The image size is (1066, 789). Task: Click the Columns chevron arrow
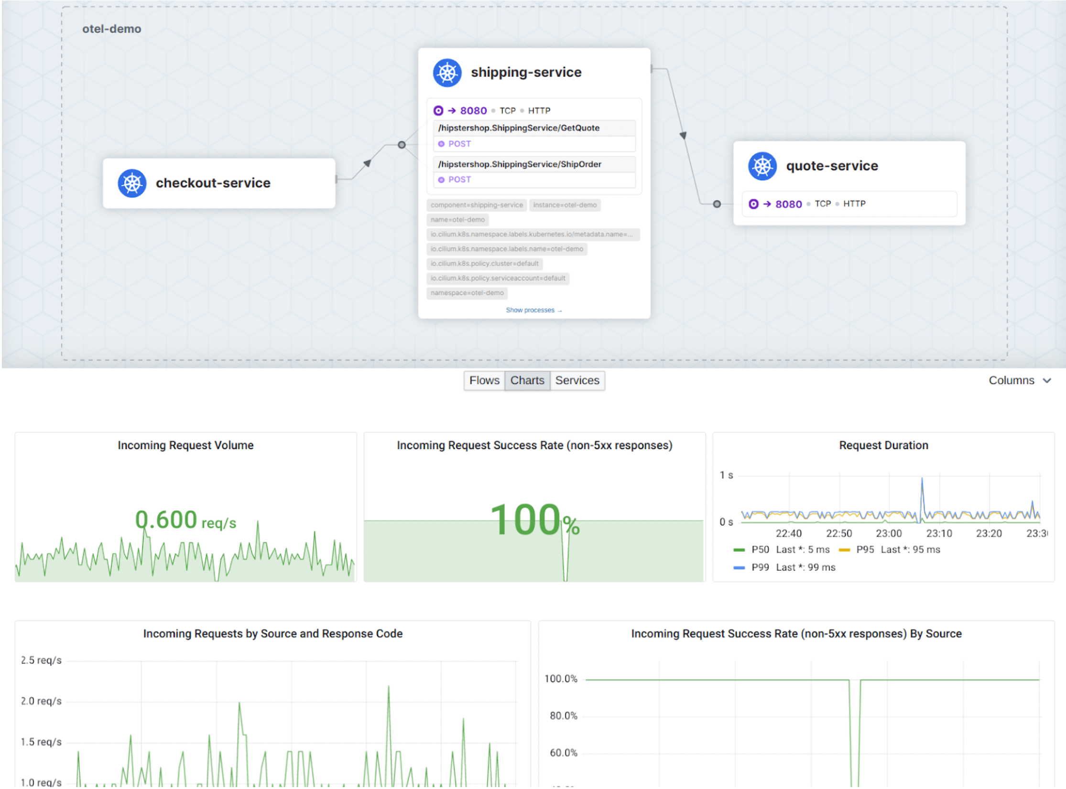point(1047,381)
